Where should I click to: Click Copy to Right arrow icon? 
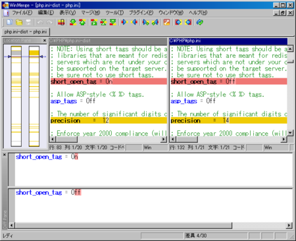pos(124,22)
